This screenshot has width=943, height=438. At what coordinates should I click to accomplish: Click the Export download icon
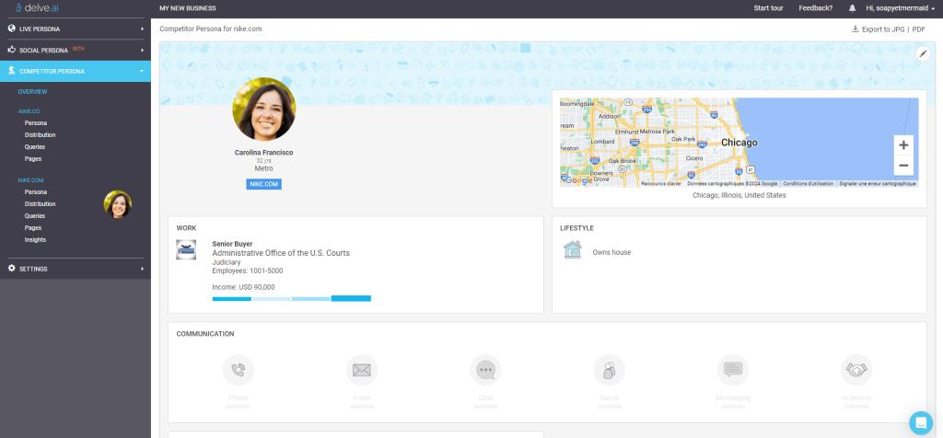856,29
